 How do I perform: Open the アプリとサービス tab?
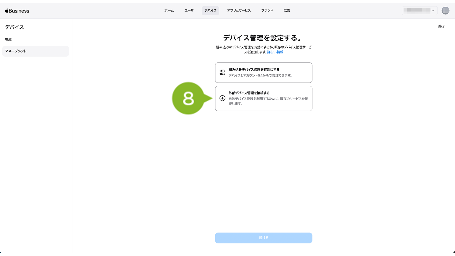coord(239,10)
